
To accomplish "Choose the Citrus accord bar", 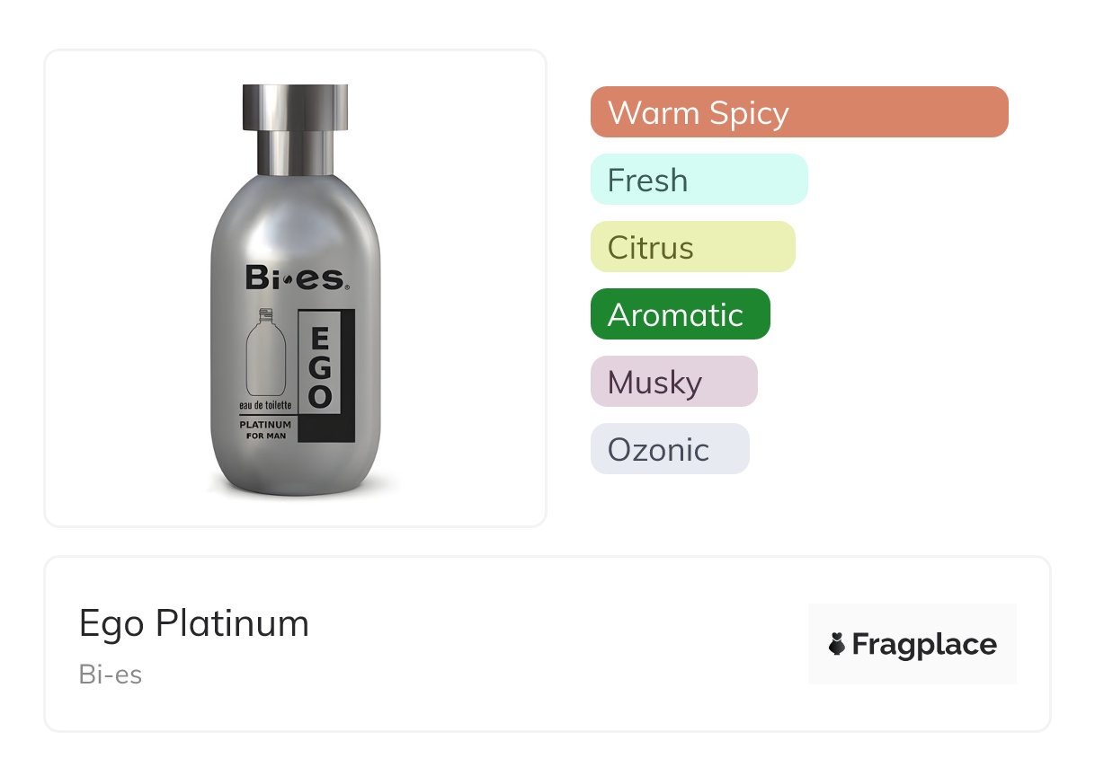I will (692, 247).
